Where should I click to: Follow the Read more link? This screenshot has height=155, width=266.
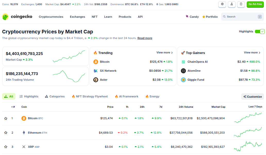point(145,38)
